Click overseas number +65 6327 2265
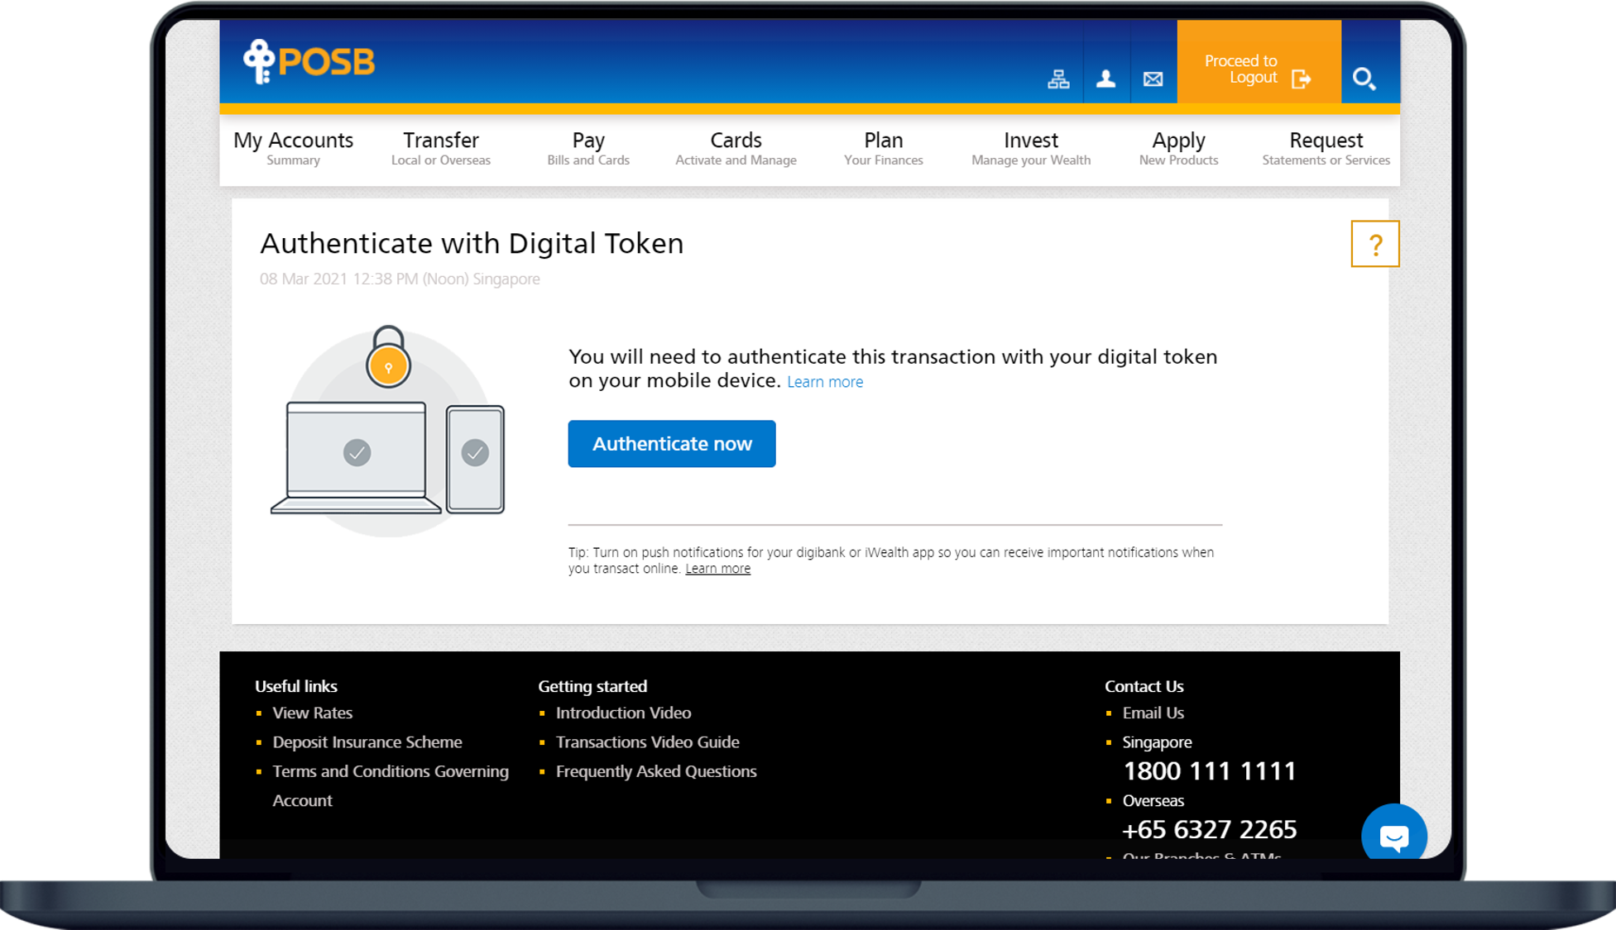The width and height of the screenshot is (1616, 930). 1210,829
